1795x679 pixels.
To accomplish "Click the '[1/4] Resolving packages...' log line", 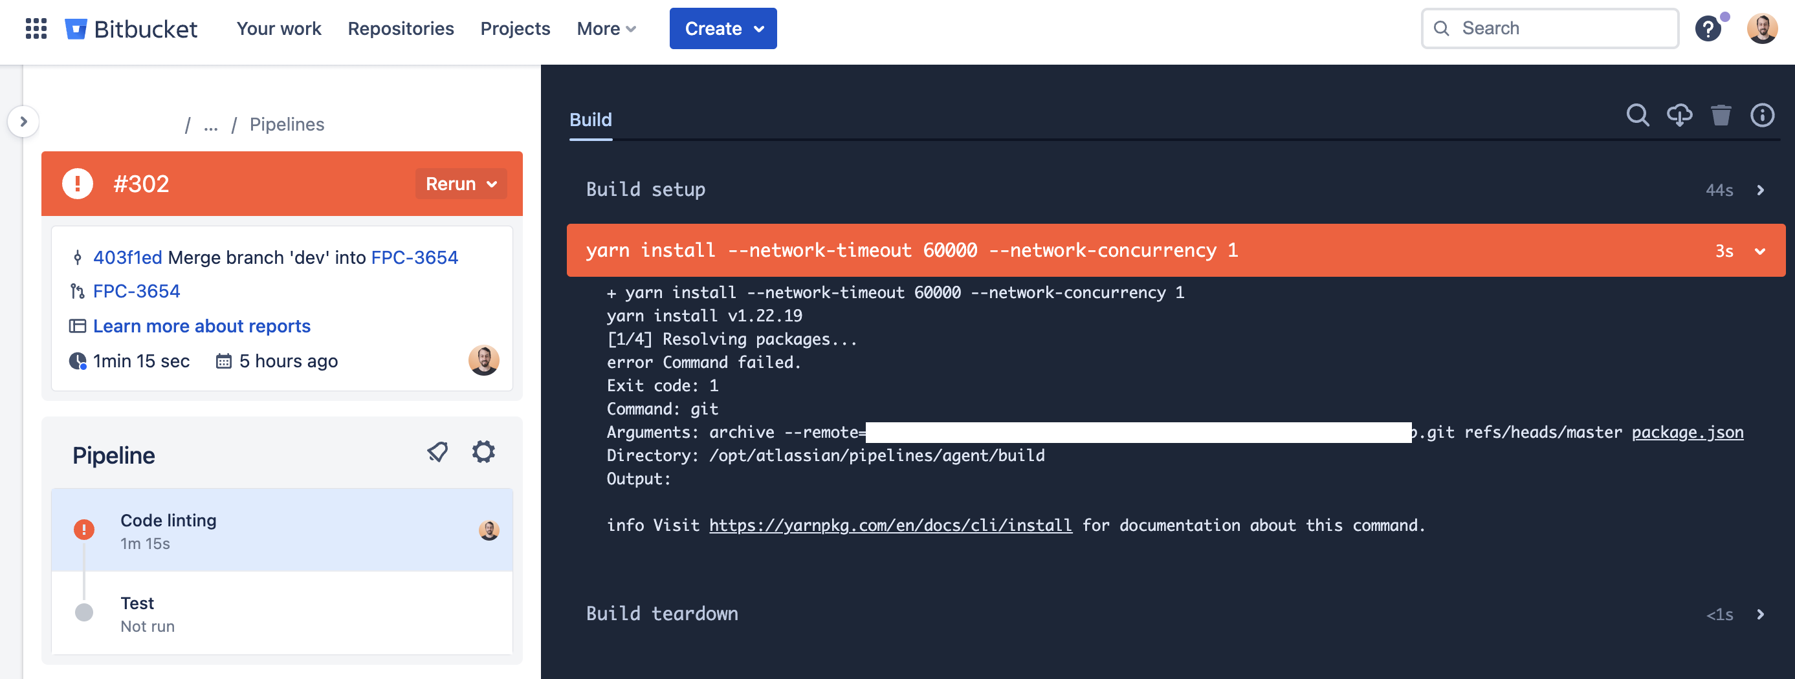I will click(x=732, y=339).
